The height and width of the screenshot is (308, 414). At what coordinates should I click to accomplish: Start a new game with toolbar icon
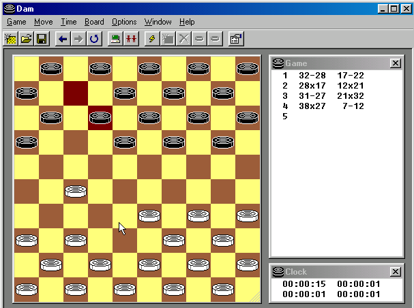click(x=10, y=39)
